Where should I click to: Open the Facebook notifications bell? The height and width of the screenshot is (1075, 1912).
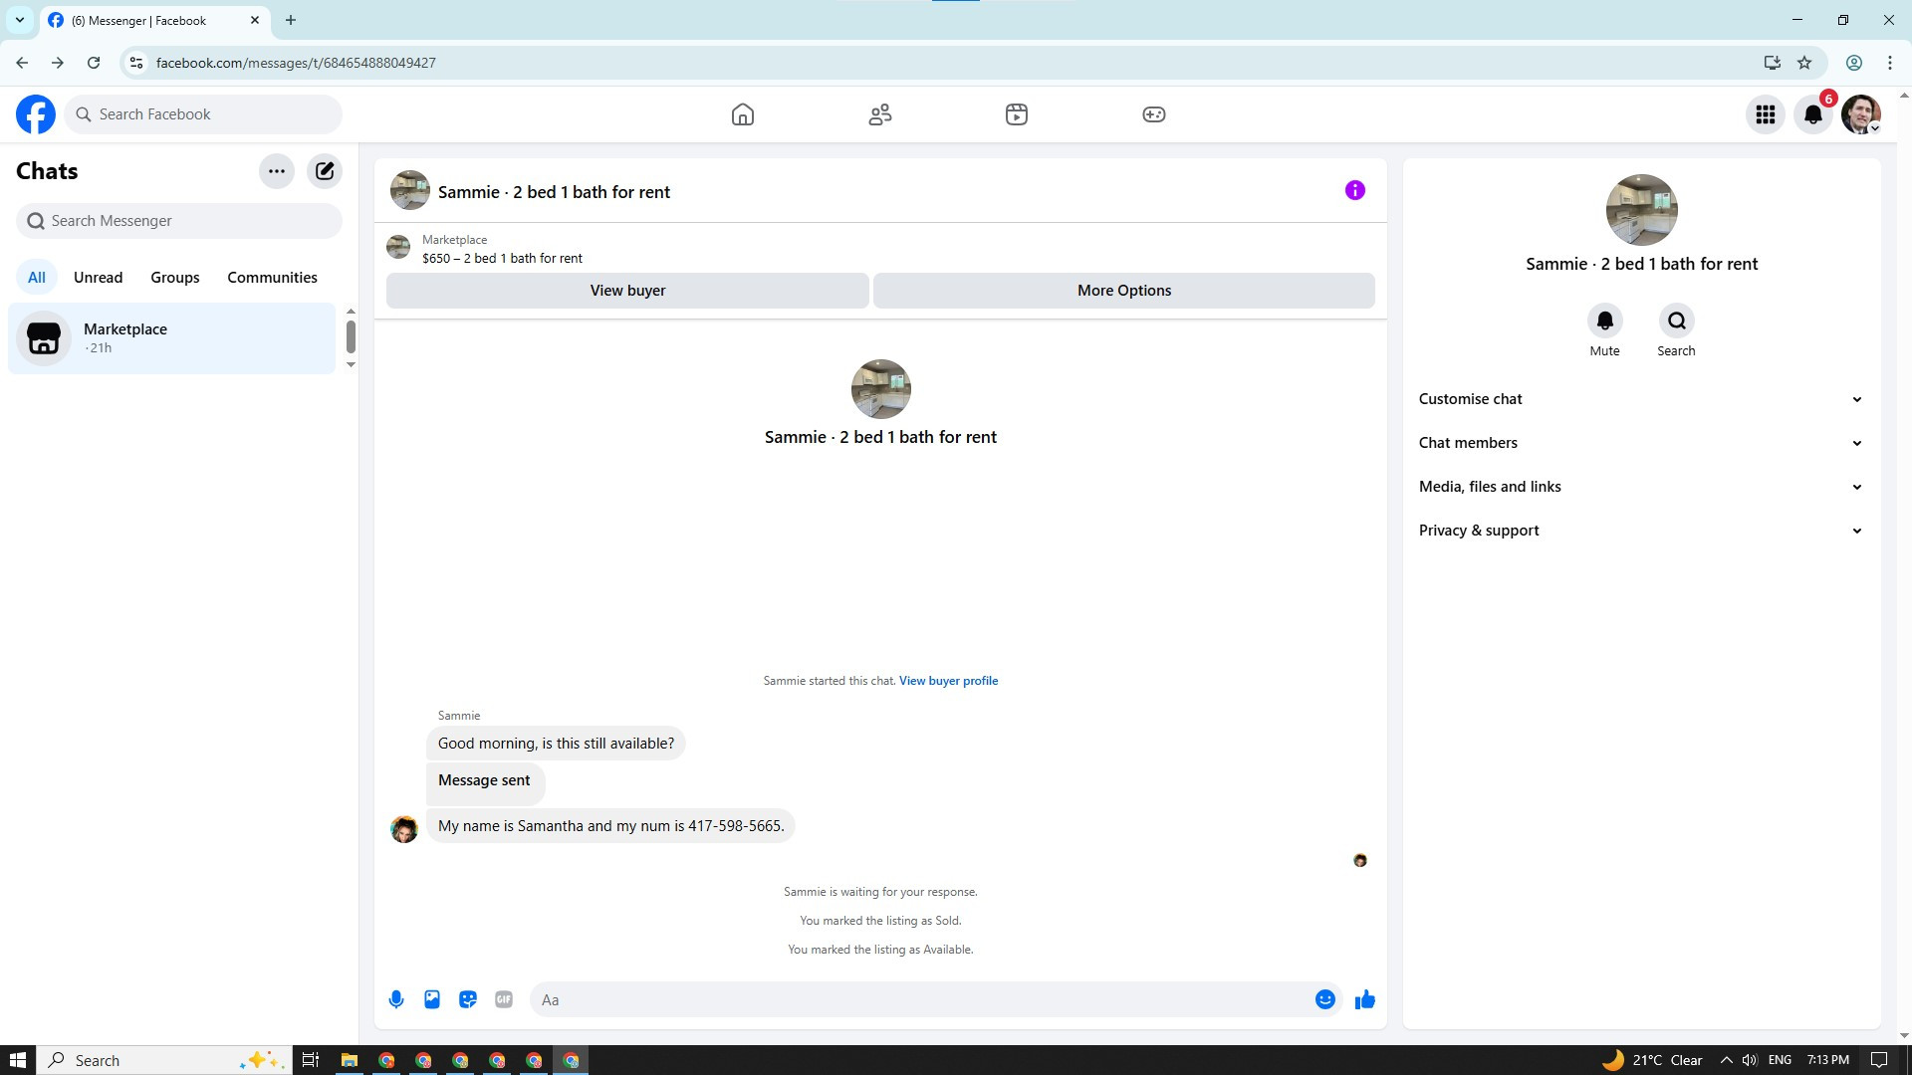pos(1812,114)
